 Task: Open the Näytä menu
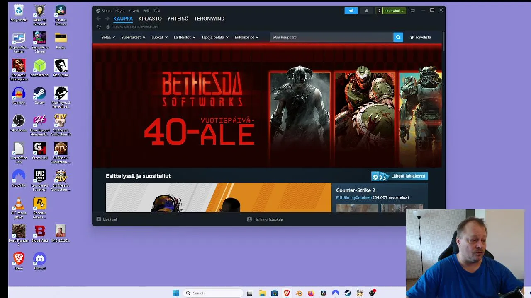(120, 11)
